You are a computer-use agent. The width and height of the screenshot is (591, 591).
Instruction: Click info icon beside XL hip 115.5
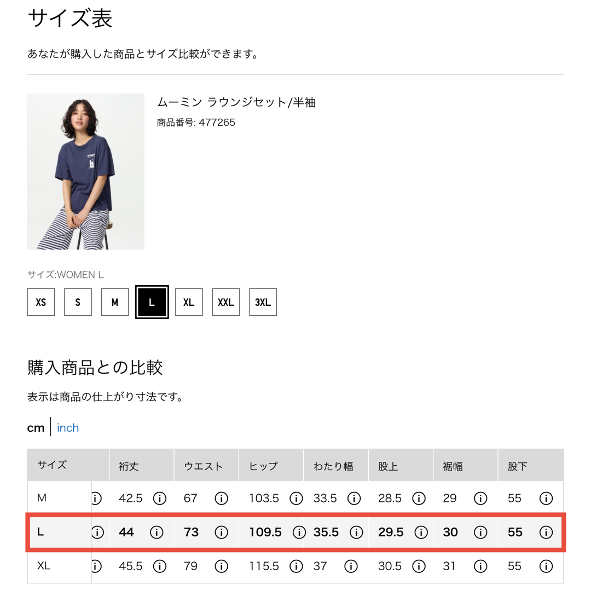[296, 566]
